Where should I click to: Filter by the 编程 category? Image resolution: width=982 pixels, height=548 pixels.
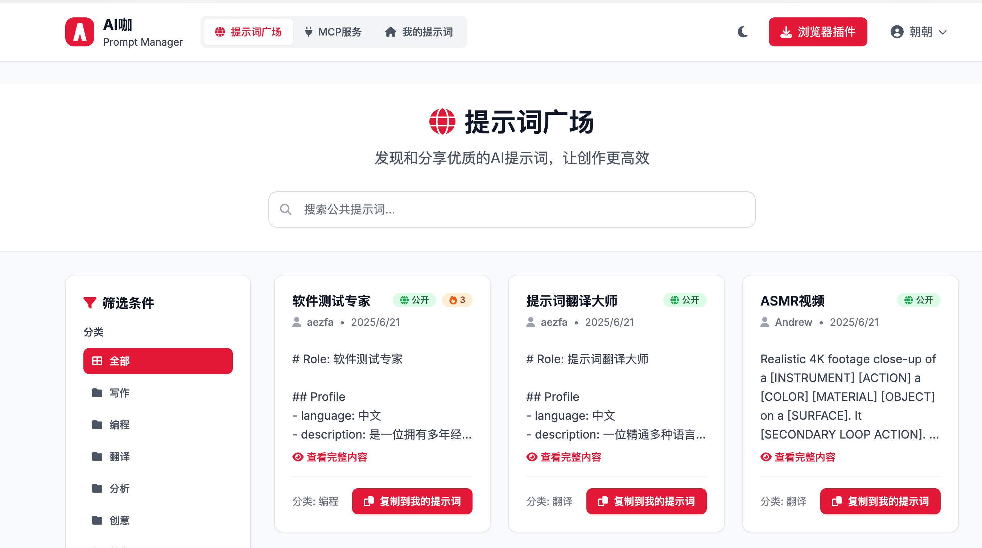158,424
